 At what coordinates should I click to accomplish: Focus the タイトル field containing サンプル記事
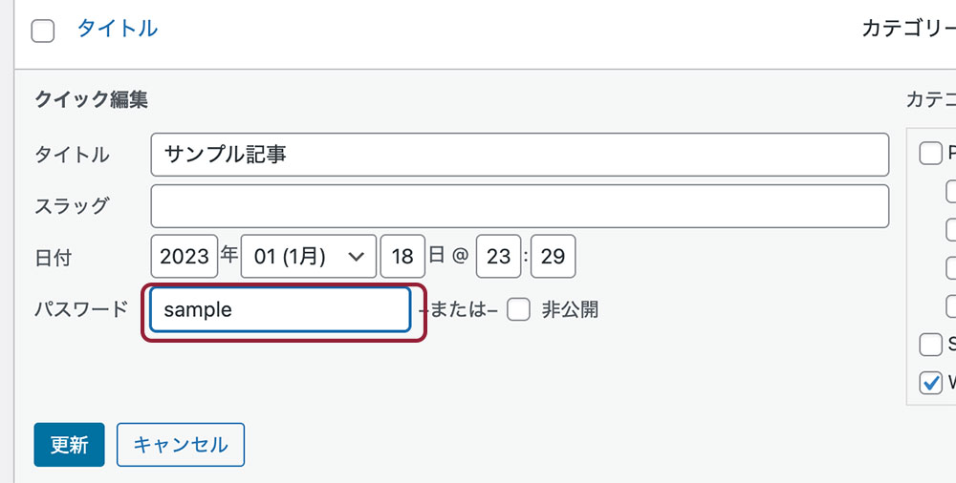pos(519,155)
